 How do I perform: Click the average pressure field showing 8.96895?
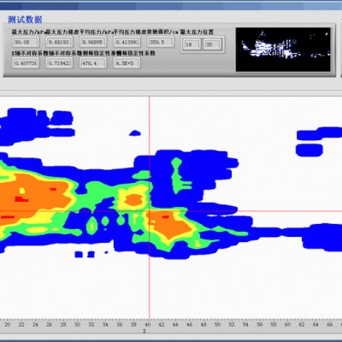93,42
